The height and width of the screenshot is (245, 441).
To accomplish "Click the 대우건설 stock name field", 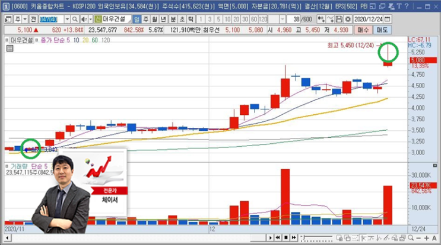I will pos(116,19).
